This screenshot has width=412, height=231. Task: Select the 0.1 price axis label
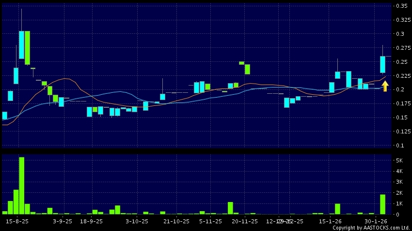(401, 145)
